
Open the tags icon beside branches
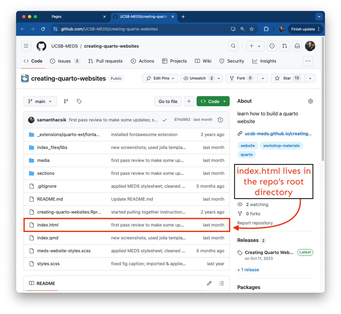point(79,101)
